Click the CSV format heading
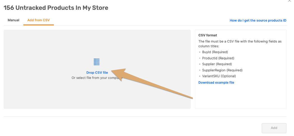Image resolution: width=294 pixels, height=136 pixels. tap(208, 35)
